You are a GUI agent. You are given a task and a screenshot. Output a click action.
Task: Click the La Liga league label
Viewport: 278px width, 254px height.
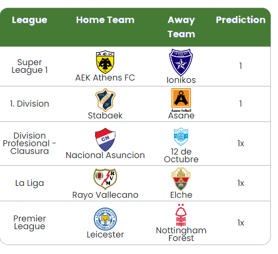click(30, 183)
